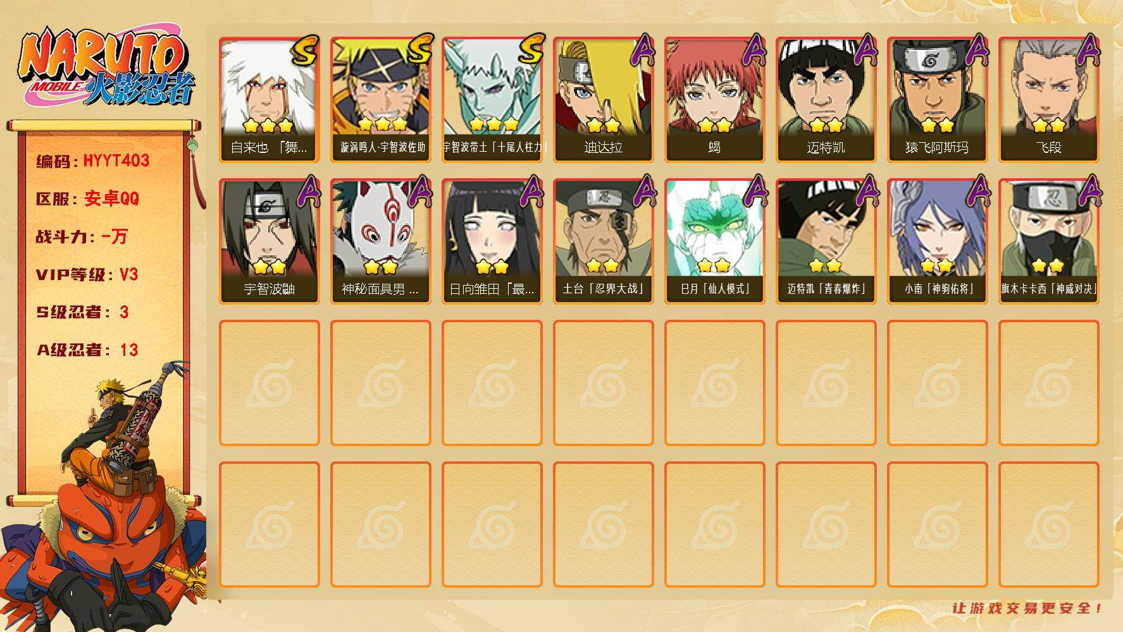The image size is (1123, 632).
Task: Click the 迪达拉 ninja portrait
Action: click(603, 100)
